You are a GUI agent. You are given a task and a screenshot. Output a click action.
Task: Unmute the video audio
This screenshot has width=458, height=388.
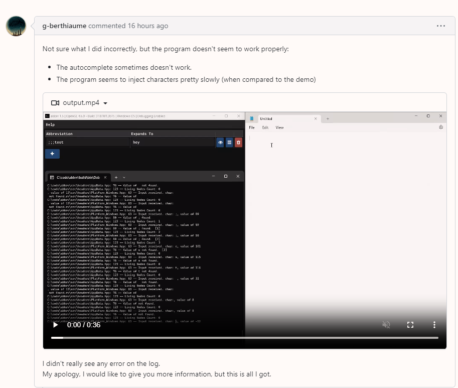point(386,325)
